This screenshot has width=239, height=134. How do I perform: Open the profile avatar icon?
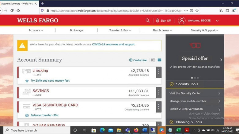182,20
